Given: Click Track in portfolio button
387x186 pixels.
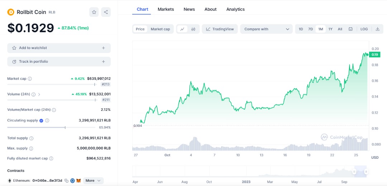Looking at the screenshot, I should (59, 62).
